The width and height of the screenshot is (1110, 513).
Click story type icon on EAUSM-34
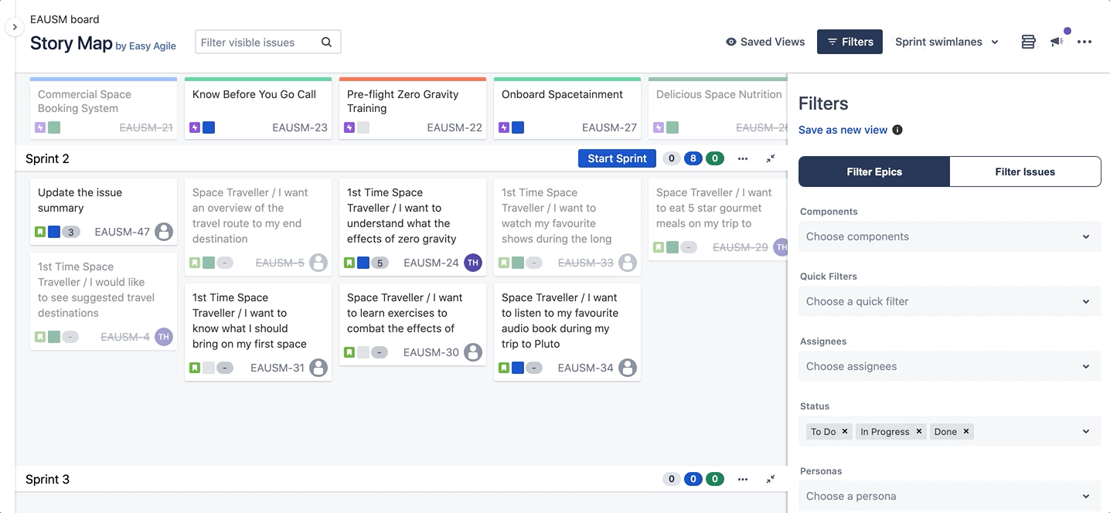click(504, 368)
